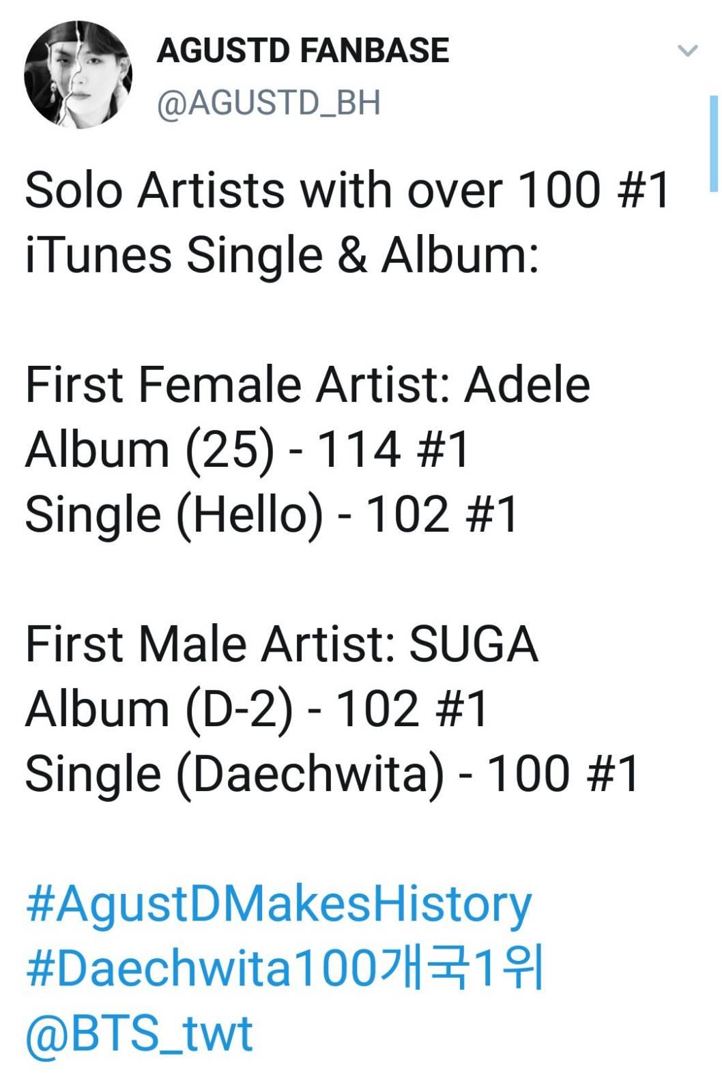Click the blue scrollbar thumb on the right

tap(714, 143)
